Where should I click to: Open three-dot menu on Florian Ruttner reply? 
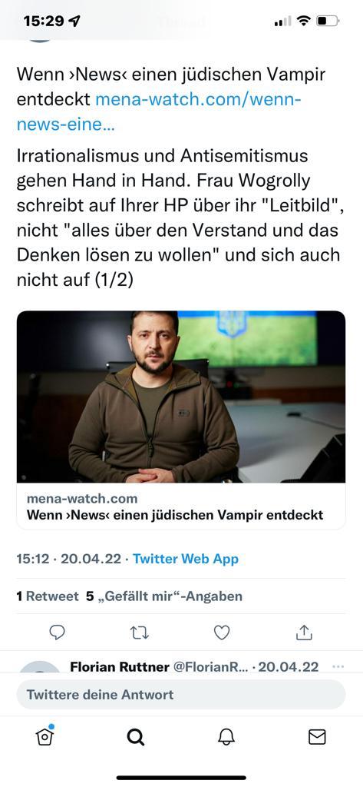(x=338, y=666)
